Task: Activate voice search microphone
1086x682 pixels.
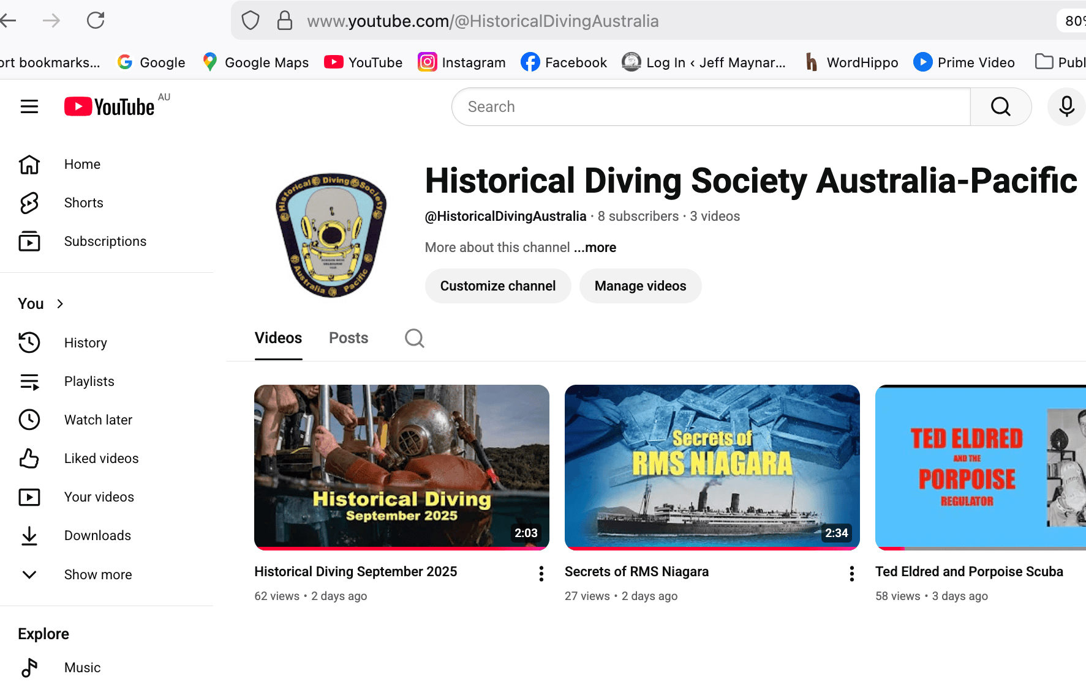Action: click(x=1066, y=107)
